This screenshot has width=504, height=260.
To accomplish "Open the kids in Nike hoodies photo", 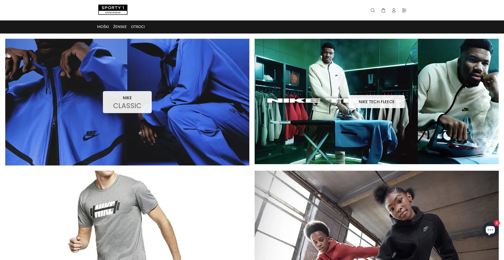I will click(376, 215).
